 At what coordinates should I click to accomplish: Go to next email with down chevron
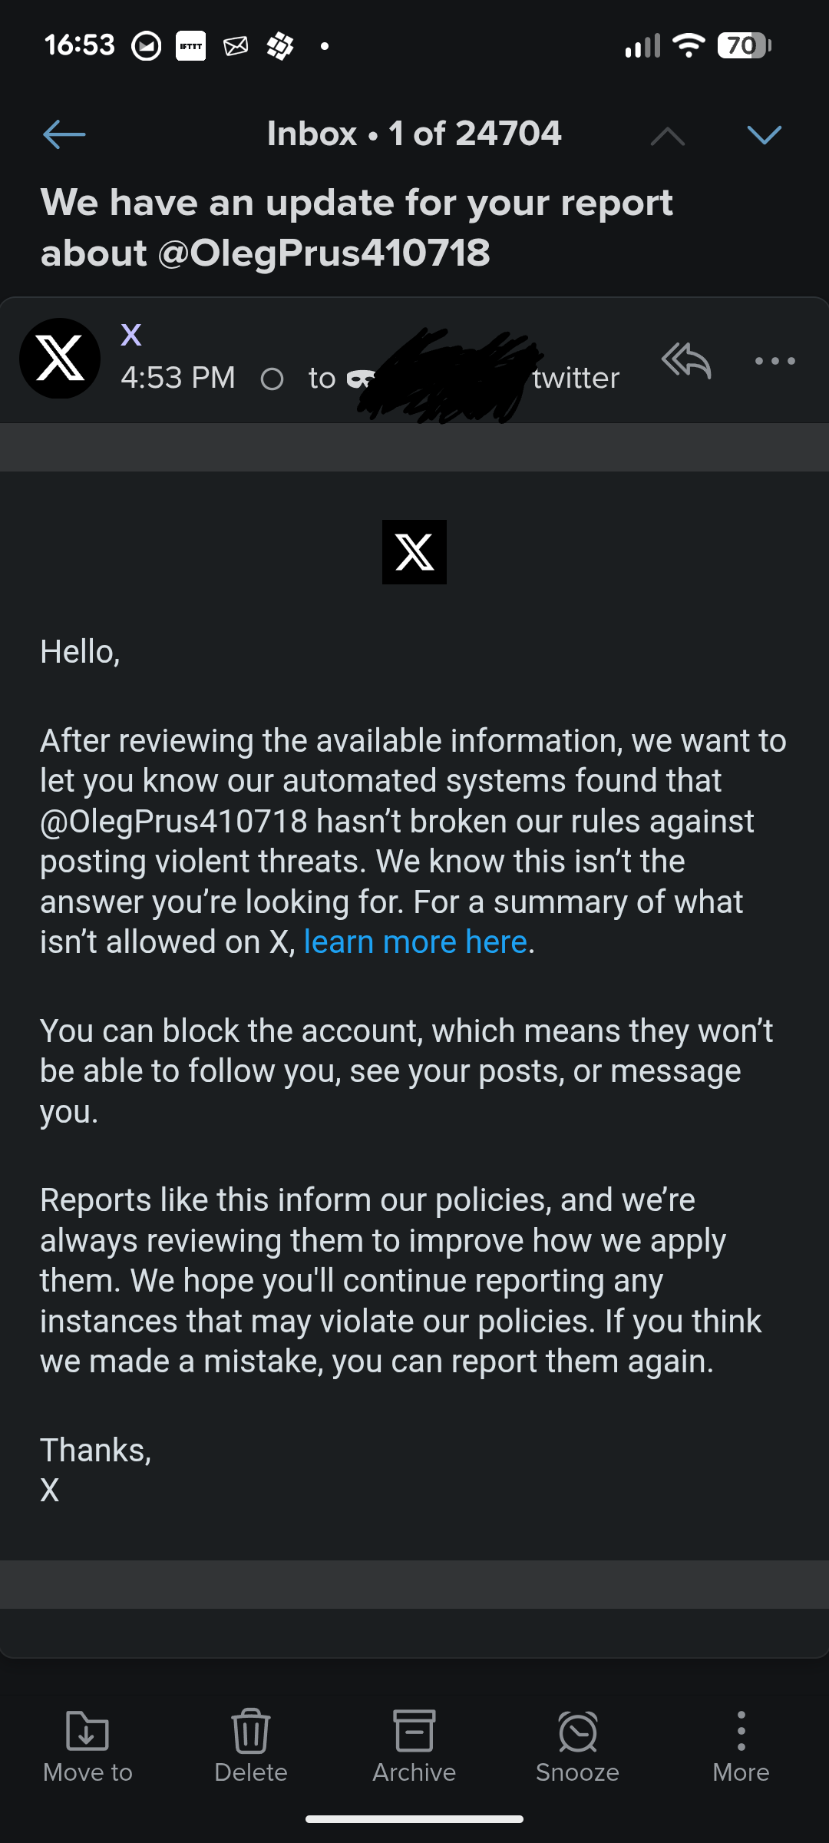pyautogui.click(x=764, y=135)
